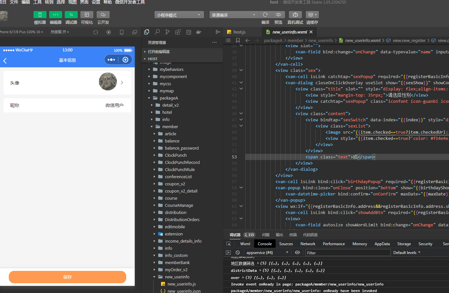The width and height of the screenshot is (449, 293).
Task: Show the Explorer files icon panel
Action: [147, 32]
